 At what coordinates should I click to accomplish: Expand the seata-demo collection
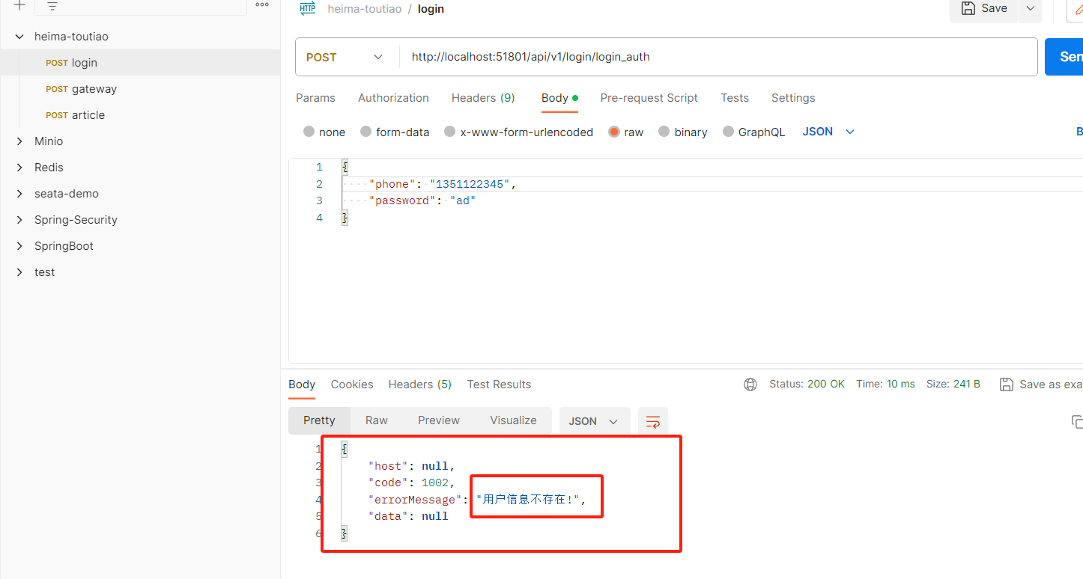20,194
